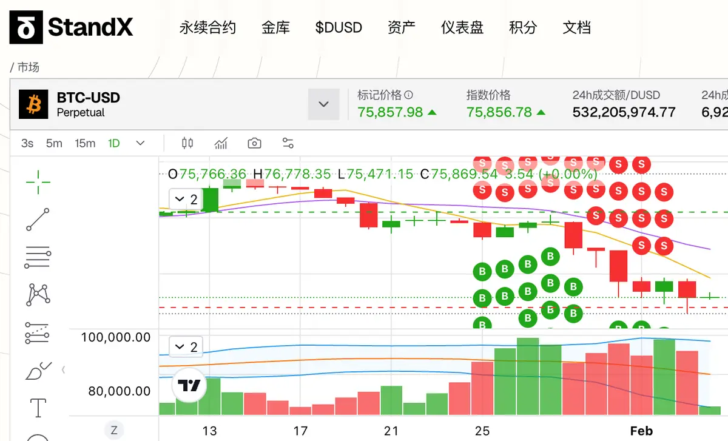The image size is (728, 441).
Task: Open the 文档 link
Action: 577,27
